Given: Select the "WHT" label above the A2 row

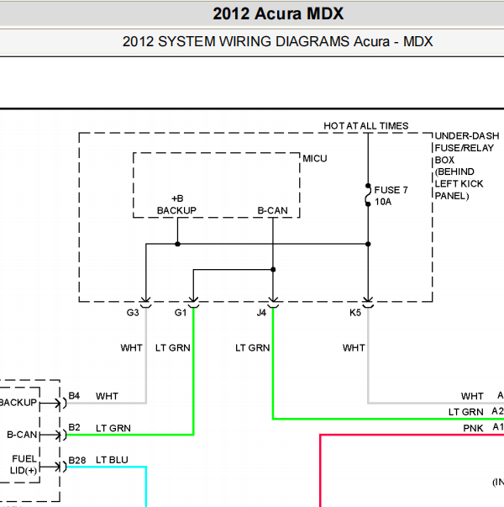Looking at the screenshot, I should [472, 396].
